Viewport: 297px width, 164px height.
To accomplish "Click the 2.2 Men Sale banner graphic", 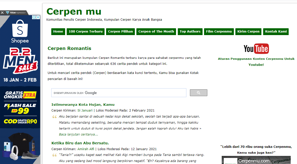I will pyautogui.click(x=20, y=61).
